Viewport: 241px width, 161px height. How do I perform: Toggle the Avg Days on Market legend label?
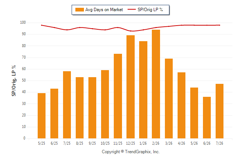pyautogui.click(x=104, y=10)
